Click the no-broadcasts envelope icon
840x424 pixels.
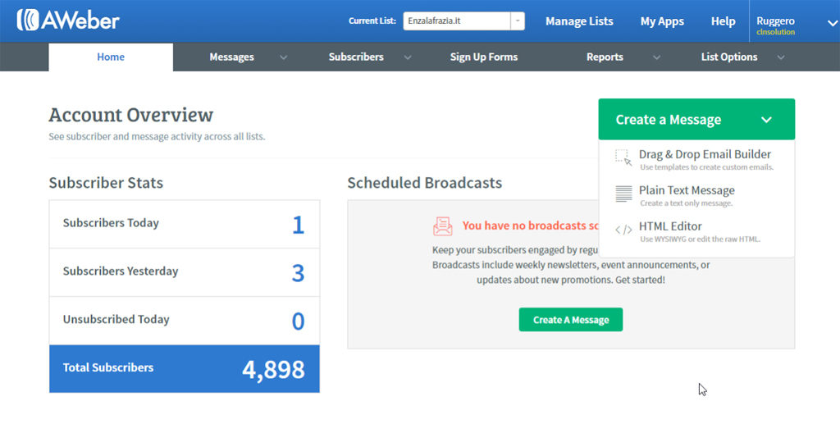(443, 226)
